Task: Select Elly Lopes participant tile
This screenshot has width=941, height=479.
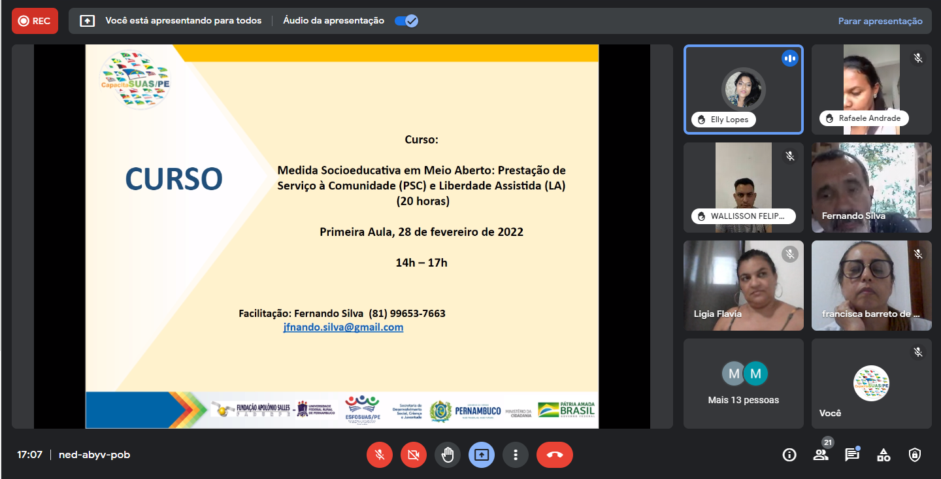Action: tap(744, 90)
